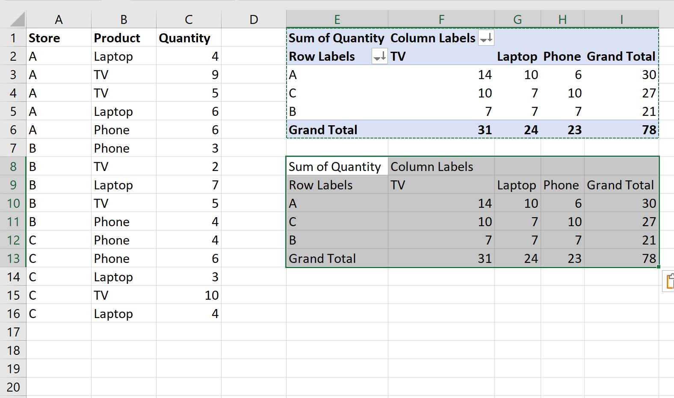Click Store cell 'C' in row 16
Image resolution: width=674 pixels, height=398 pixels.
(x=59, y=314)
